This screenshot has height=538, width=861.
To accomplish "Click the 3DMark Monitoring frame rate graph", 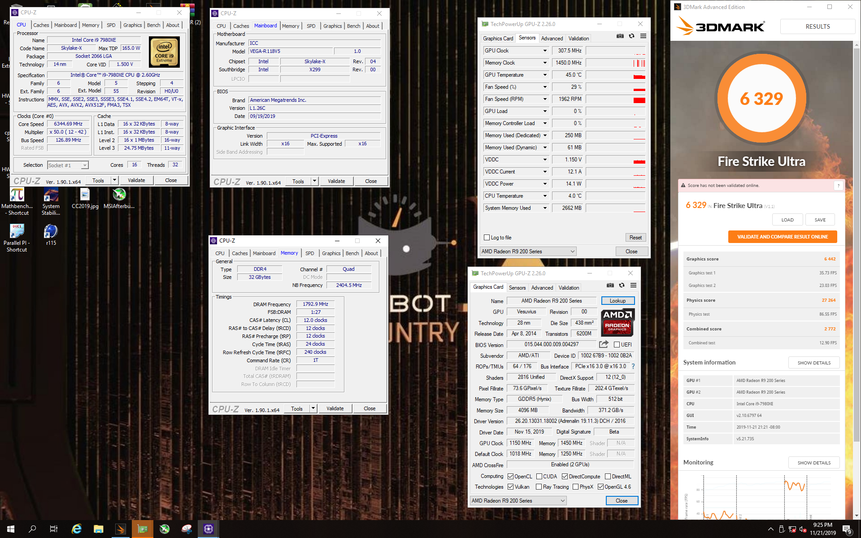I will point(762,498).
